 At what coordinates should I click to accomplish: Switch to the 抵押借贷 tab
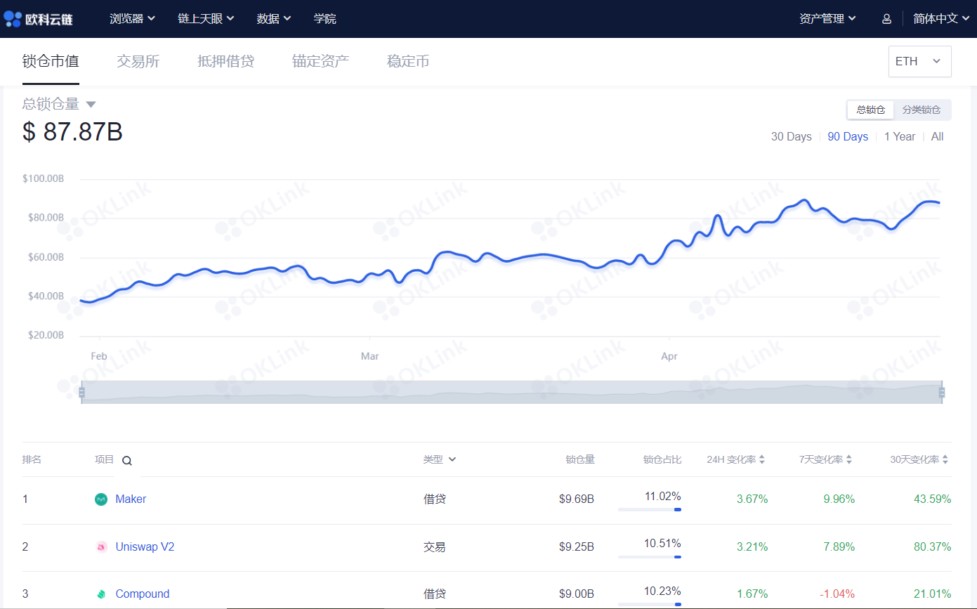tap(225, 62)
